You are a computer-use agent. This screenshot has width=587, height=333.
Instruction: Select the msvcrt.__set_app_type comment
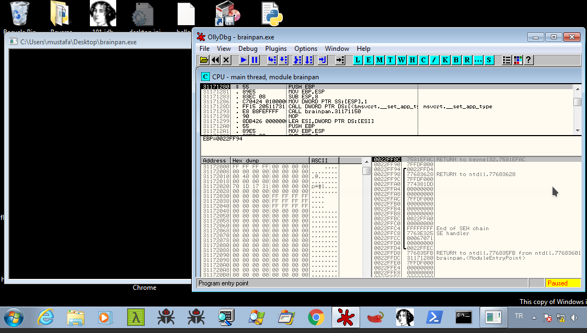click(458, 107)
